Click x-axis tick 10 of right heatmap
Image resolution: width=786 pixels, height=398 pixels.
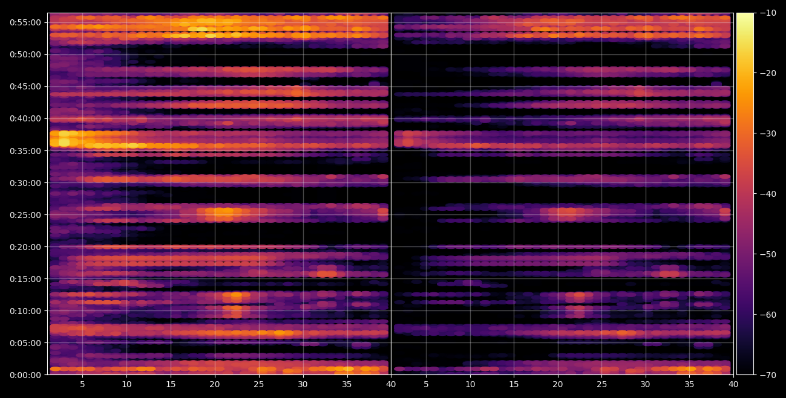470,384
